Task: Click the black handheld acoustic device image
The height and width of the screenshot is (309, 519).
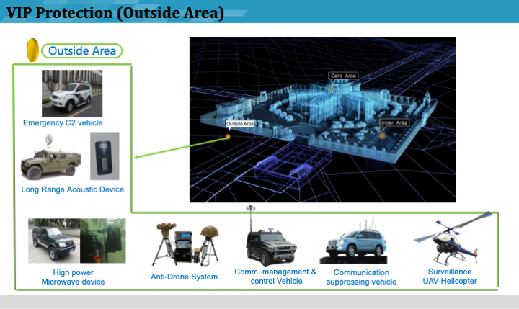Action: pos(104,158)
